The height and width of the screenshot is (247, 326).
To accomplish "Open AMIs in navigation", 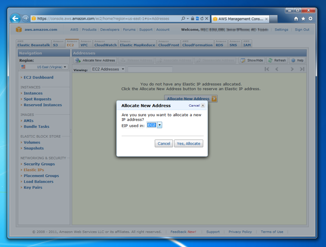I will [x=28, y=121].
